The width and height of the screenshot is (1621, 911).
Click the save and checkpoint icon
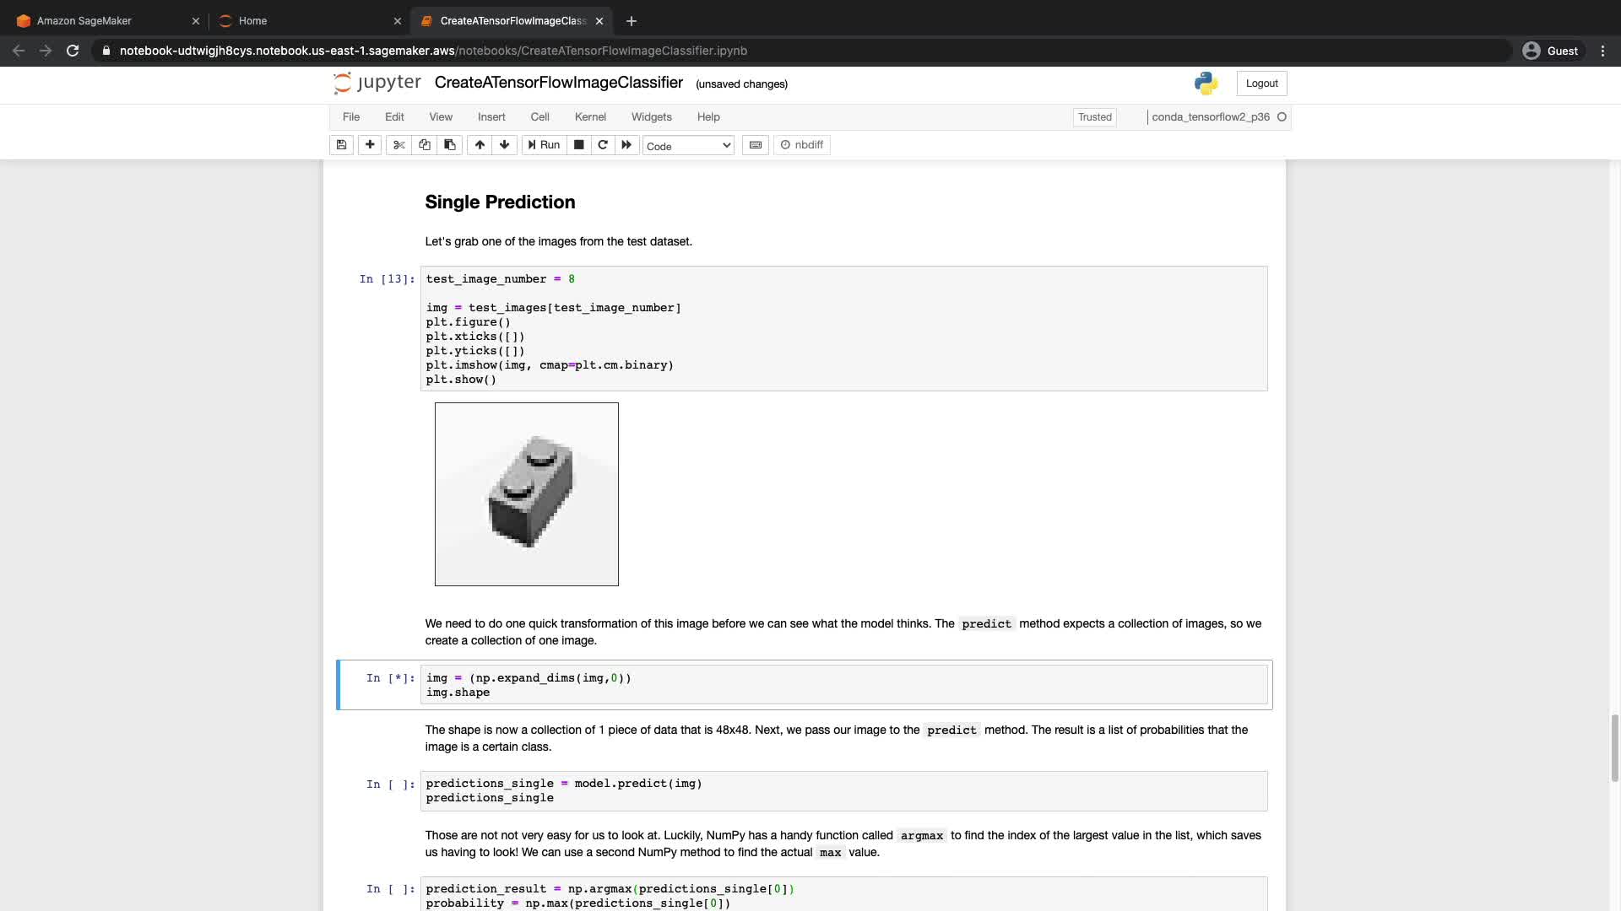341,145
